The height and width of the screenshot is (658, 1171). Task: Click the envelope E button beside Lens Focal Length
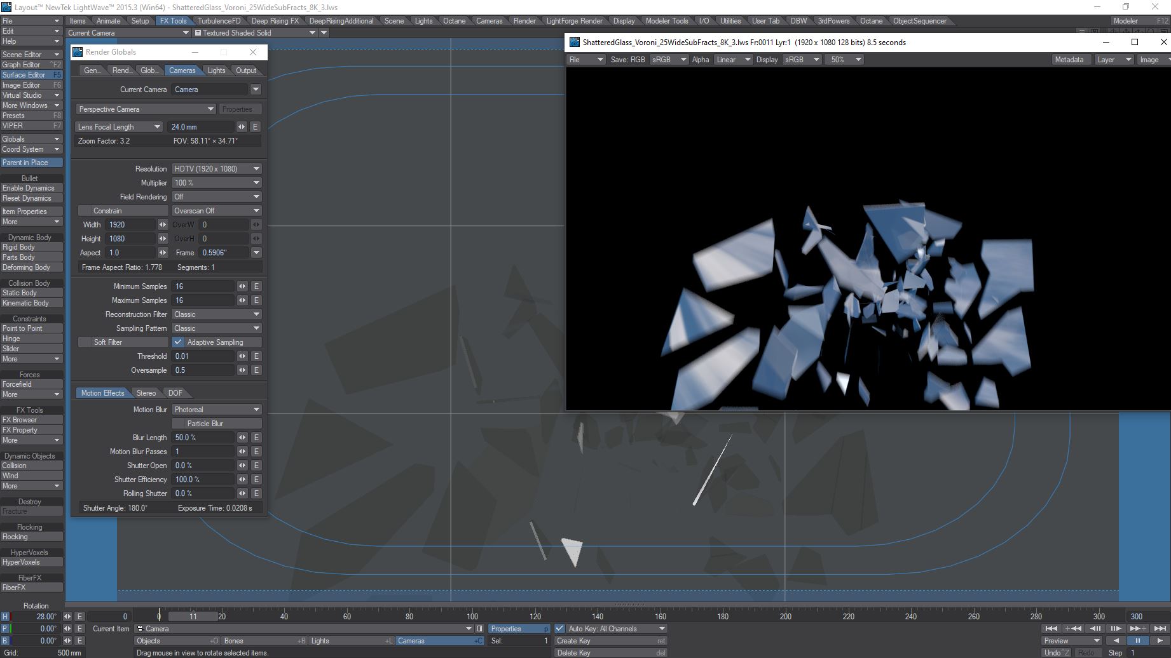point(255,127)
